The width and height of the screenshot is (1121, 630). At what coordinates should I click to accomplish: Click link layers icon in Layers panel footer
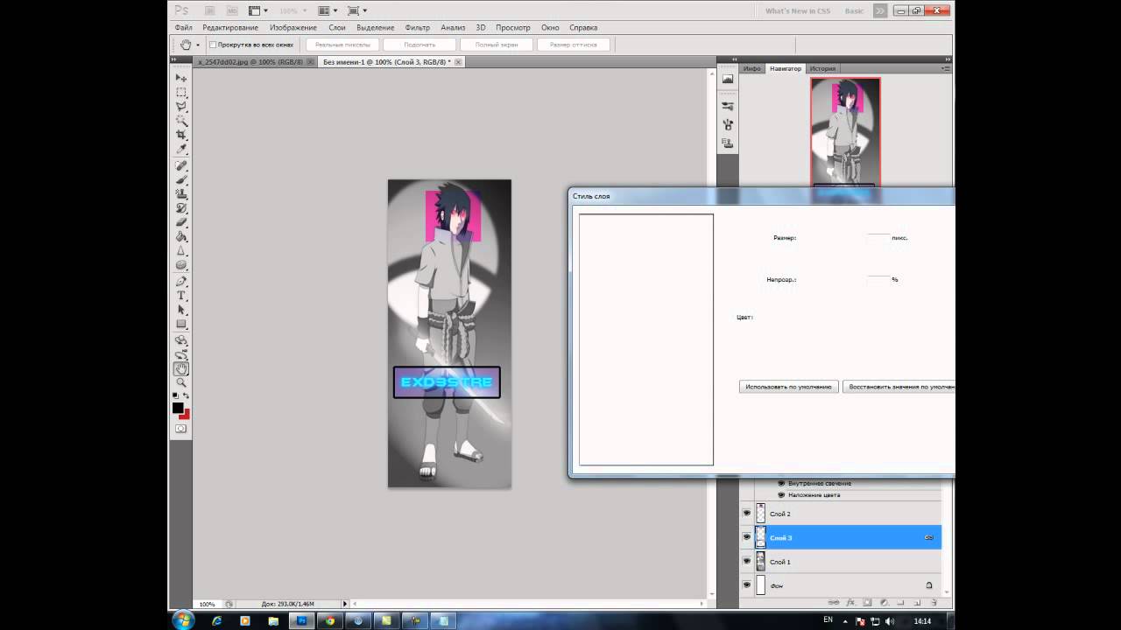834,602
